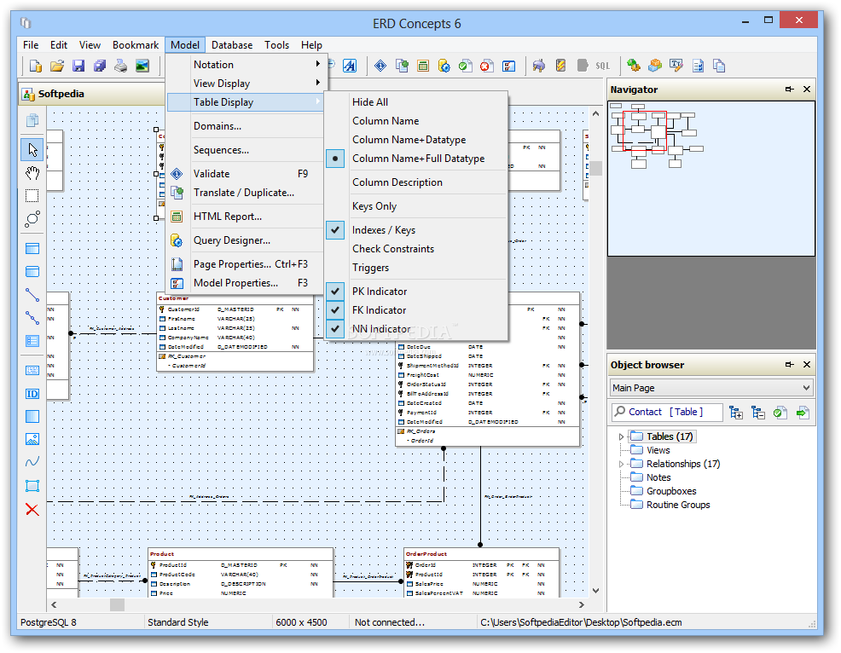This screenshot has width=841, height=653.
Task: Open the Bookmark menu
Action: (135, 45)
